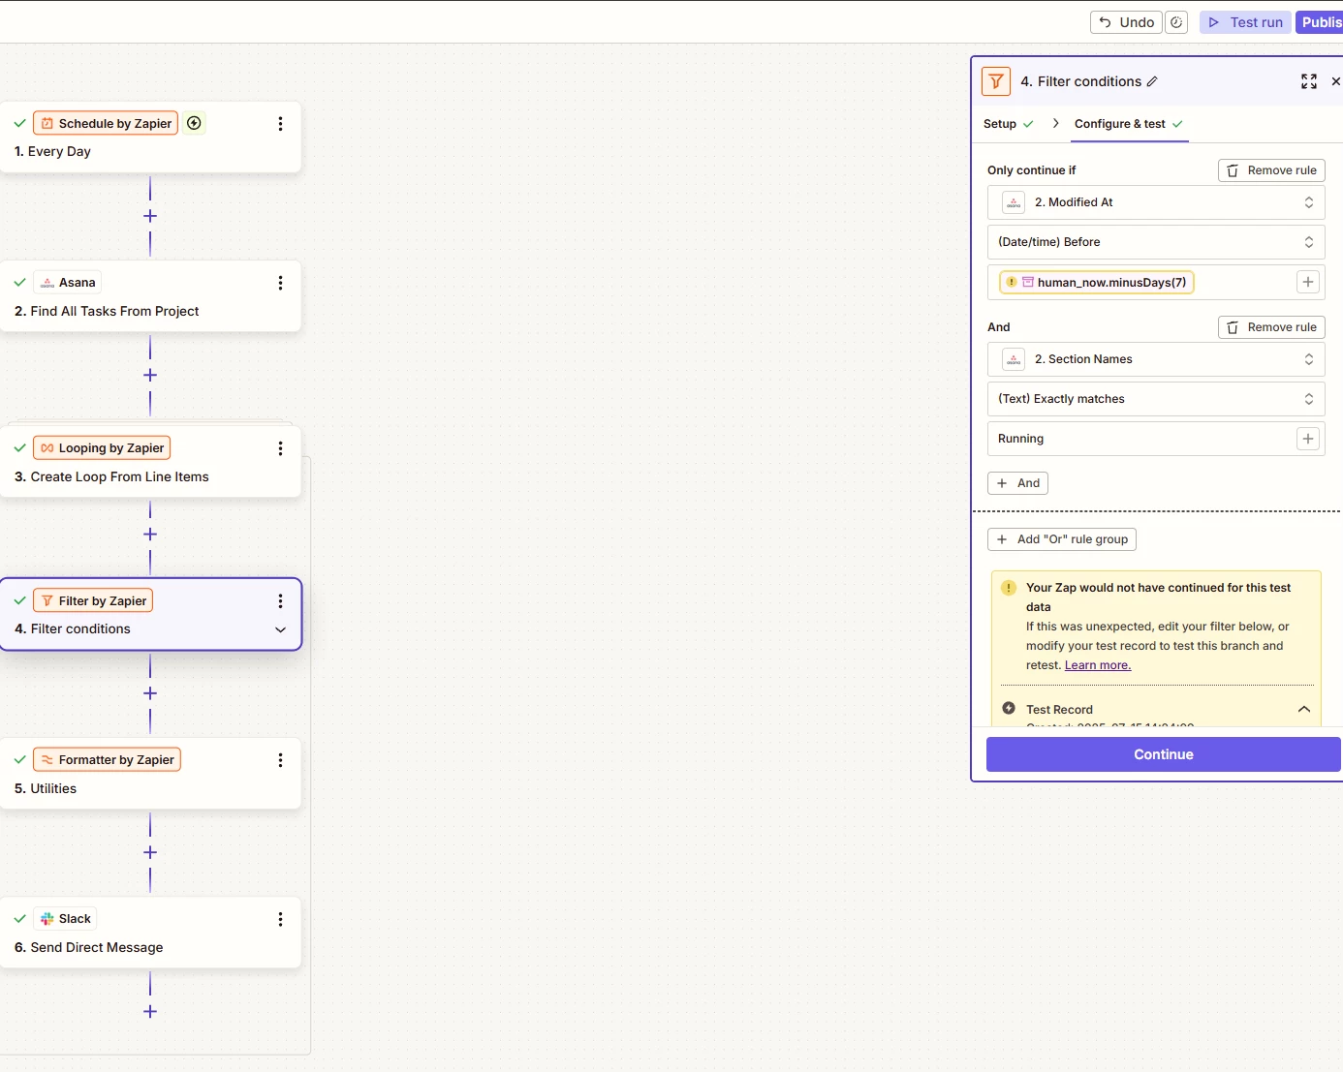This screenshot has height=1072, width=1343.
Task: Click the Continue button
Action: tap(1164, 754)
